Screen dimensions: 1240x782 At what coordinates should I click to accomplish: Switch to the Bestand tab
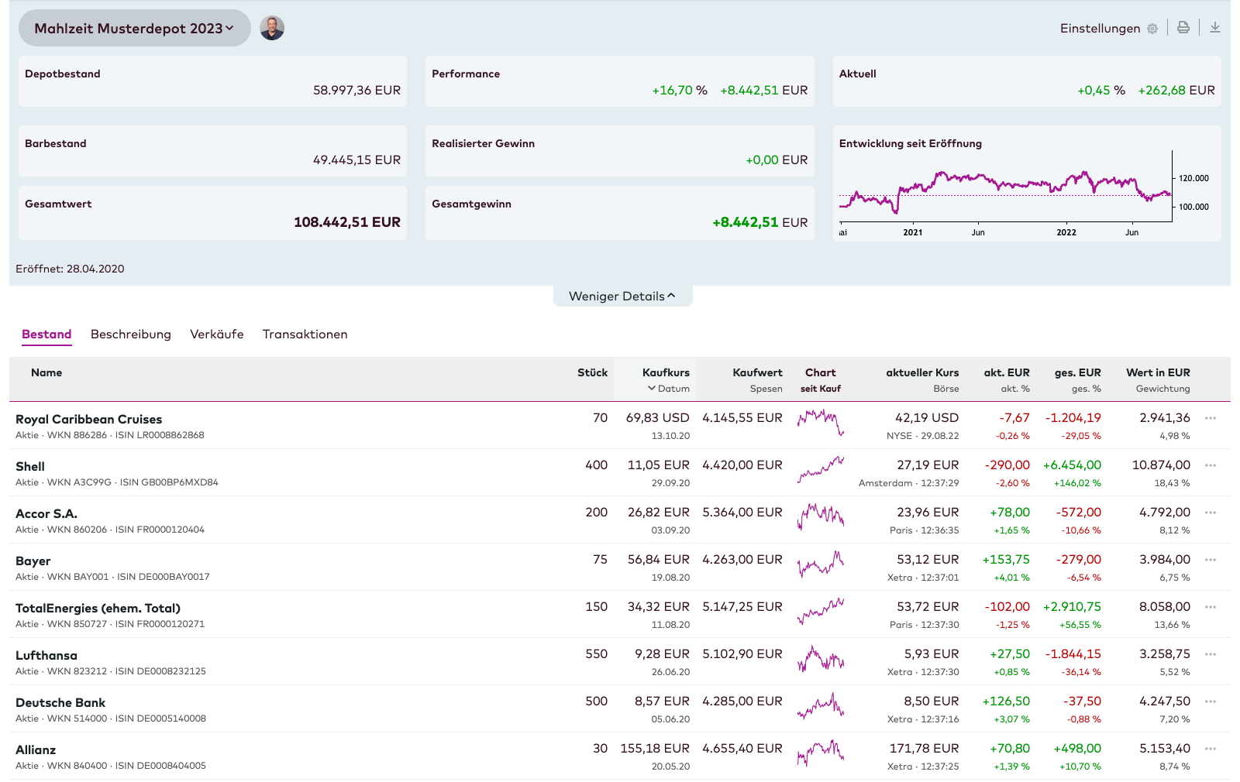tap(46, 334)
